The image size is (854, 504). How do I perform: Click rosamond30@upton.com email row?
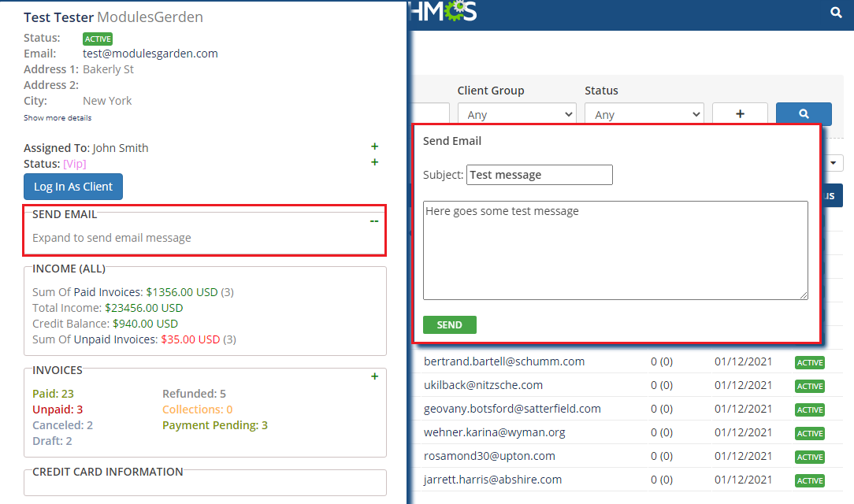pos(489,456)
